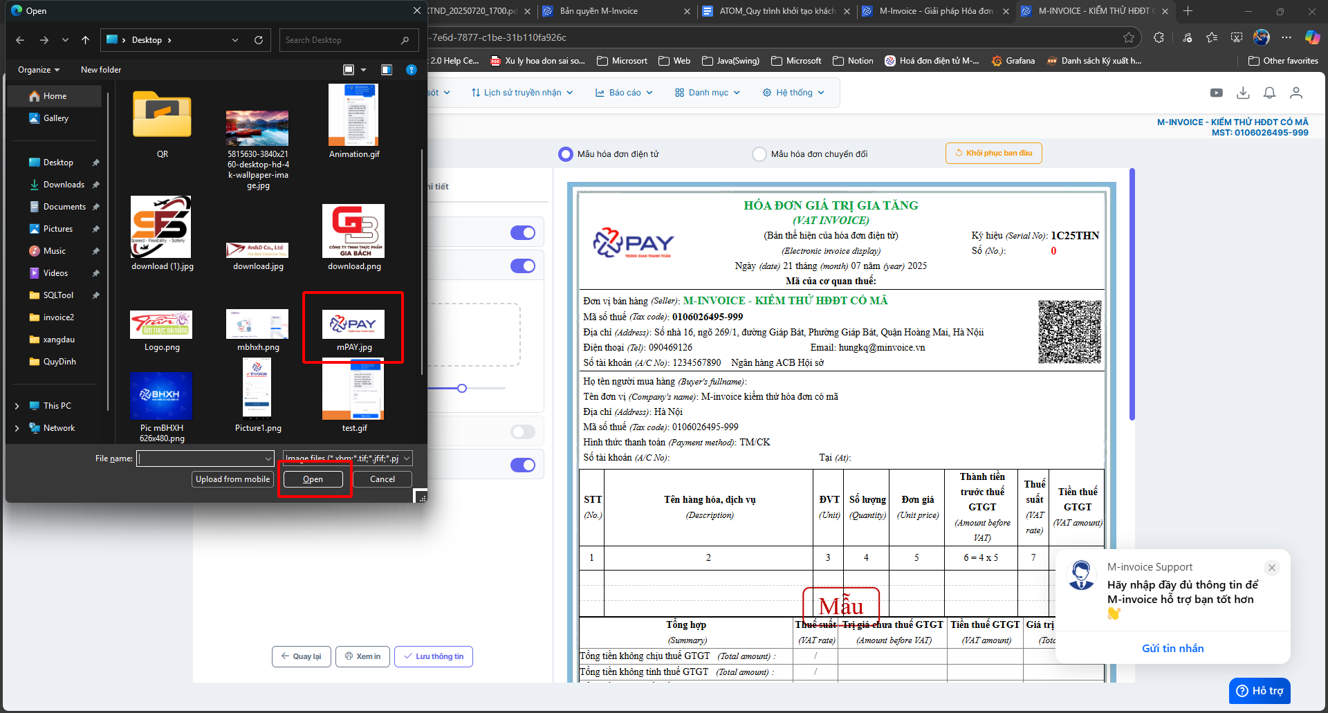Image resolution: width=1328 pixels, height=713 pixels.
Task: Click the invoice preview vertical scrollbar
Action: 1132,294
